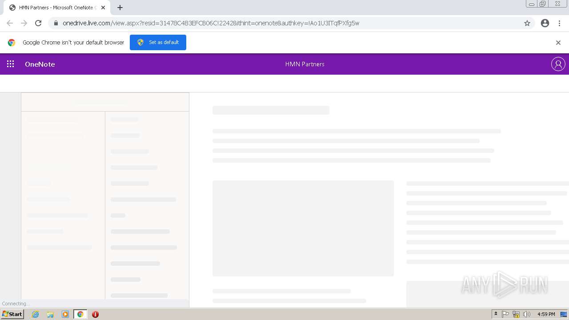Screen dimensions: 569x320
Task: Select the Chrome taskbar button
Action: [x=80, y=314]
